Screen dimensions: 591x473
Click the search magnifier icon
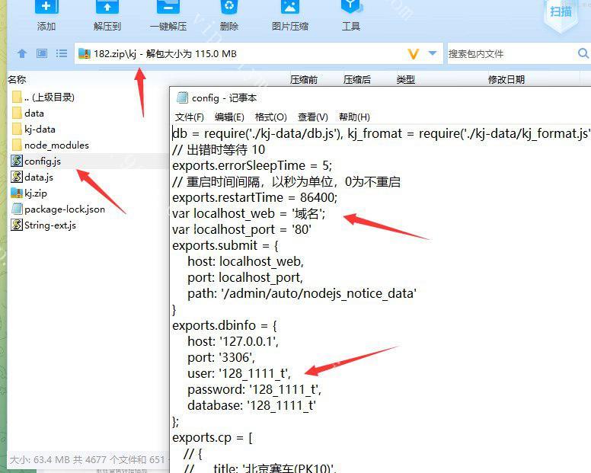point(583,54)
